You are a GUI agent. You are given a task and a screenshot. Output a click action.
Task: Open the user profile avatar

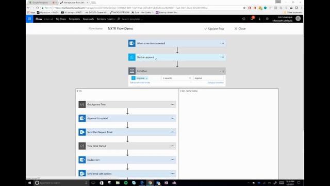(298, 19)
